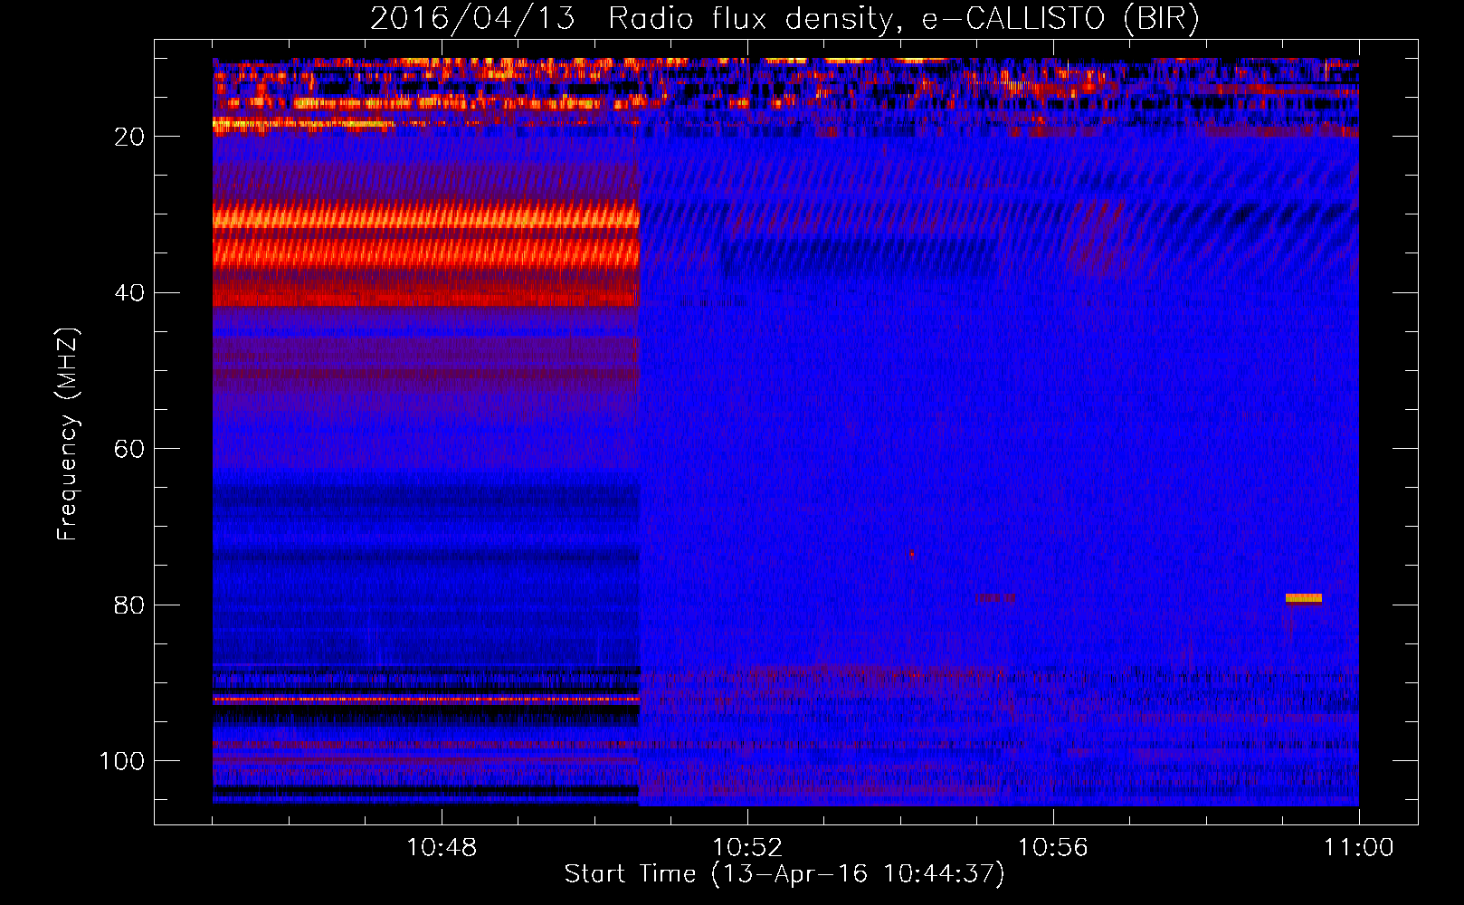Click the '60' frequency tick label
The height and width of the screenshot is (905, 1464).
[129, 449]
